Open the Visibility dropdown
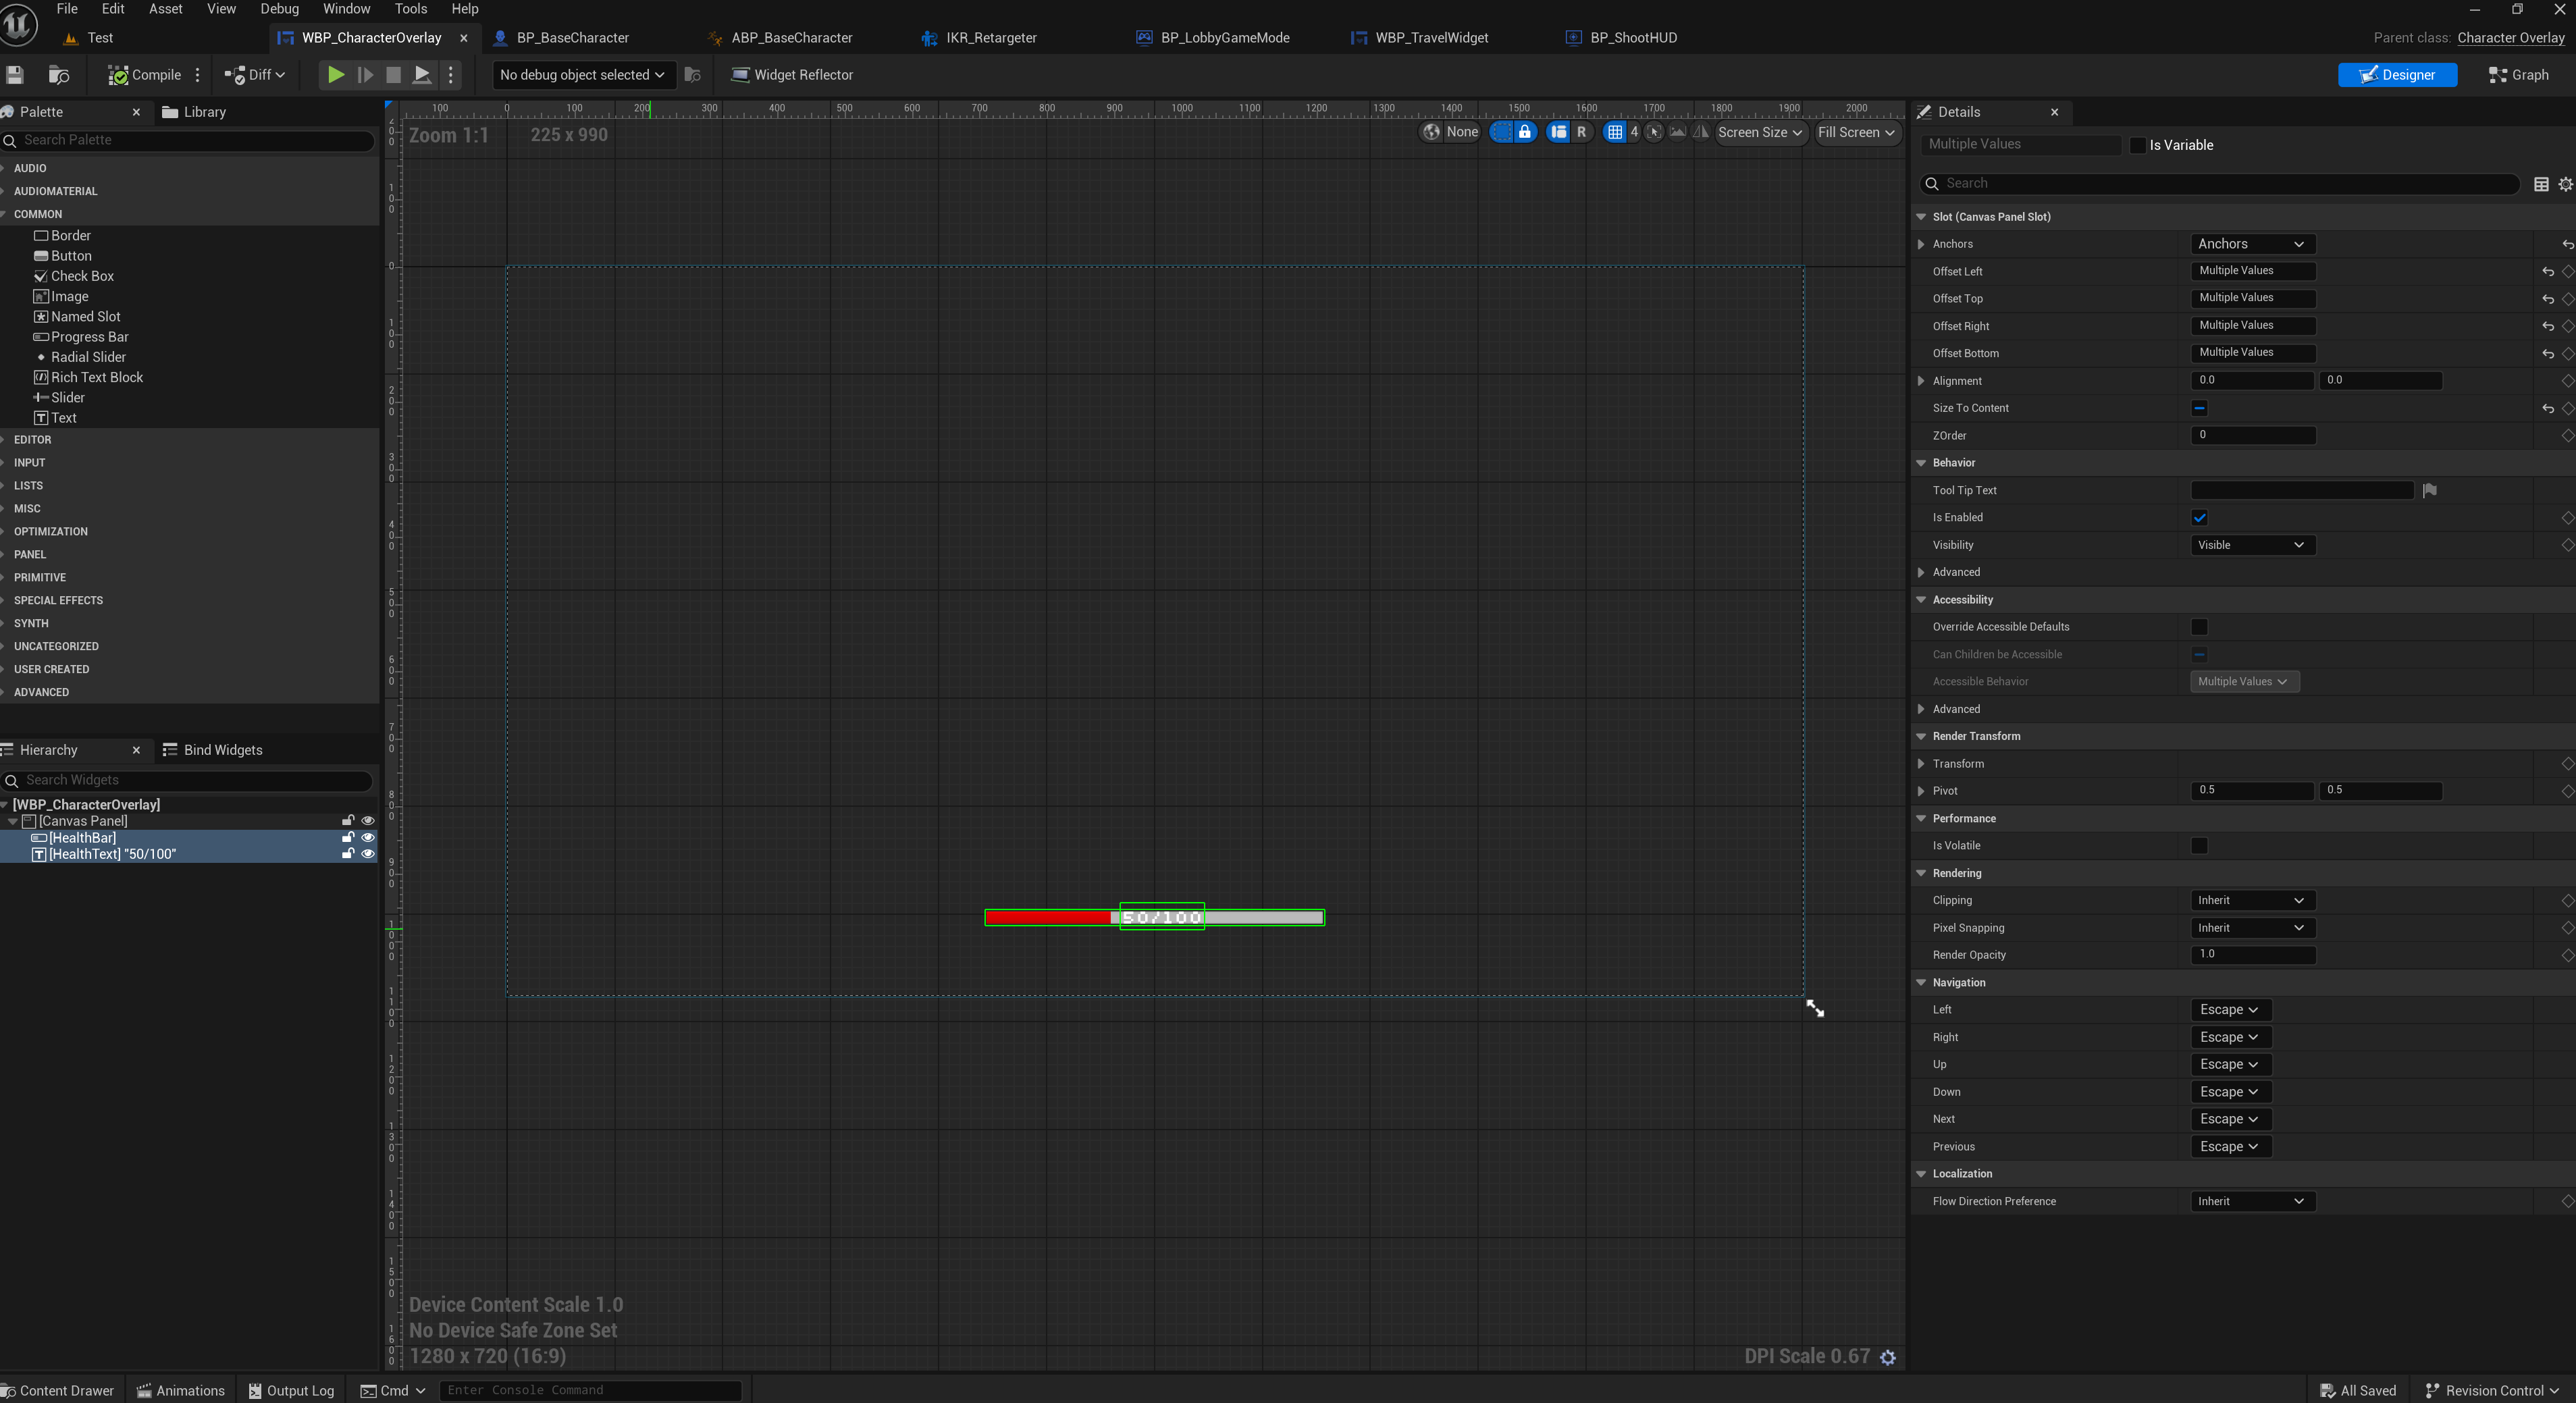The height and width of the screenshot is (1403, 2576). (2252, 545)
